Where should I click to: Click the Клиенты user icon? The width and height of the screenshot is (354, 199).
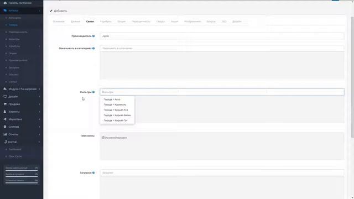(x=5, y=112)
